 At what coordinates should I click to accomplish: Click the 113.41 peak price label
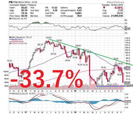[48, 38]
